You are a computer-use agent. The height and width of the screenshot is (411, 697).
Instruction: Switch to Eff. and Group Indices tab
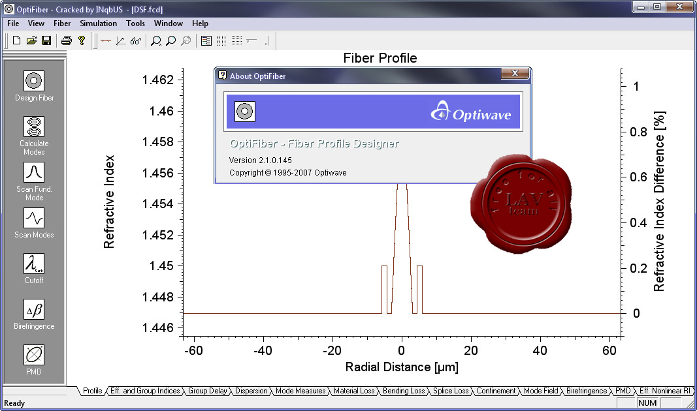coord(145,391)
